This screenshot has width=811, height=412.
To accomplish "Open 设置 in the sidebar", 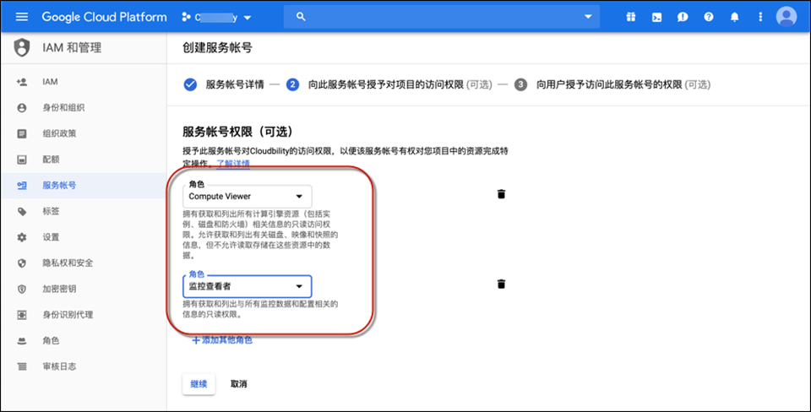I will pyautogui.click(x=51, y=236).
